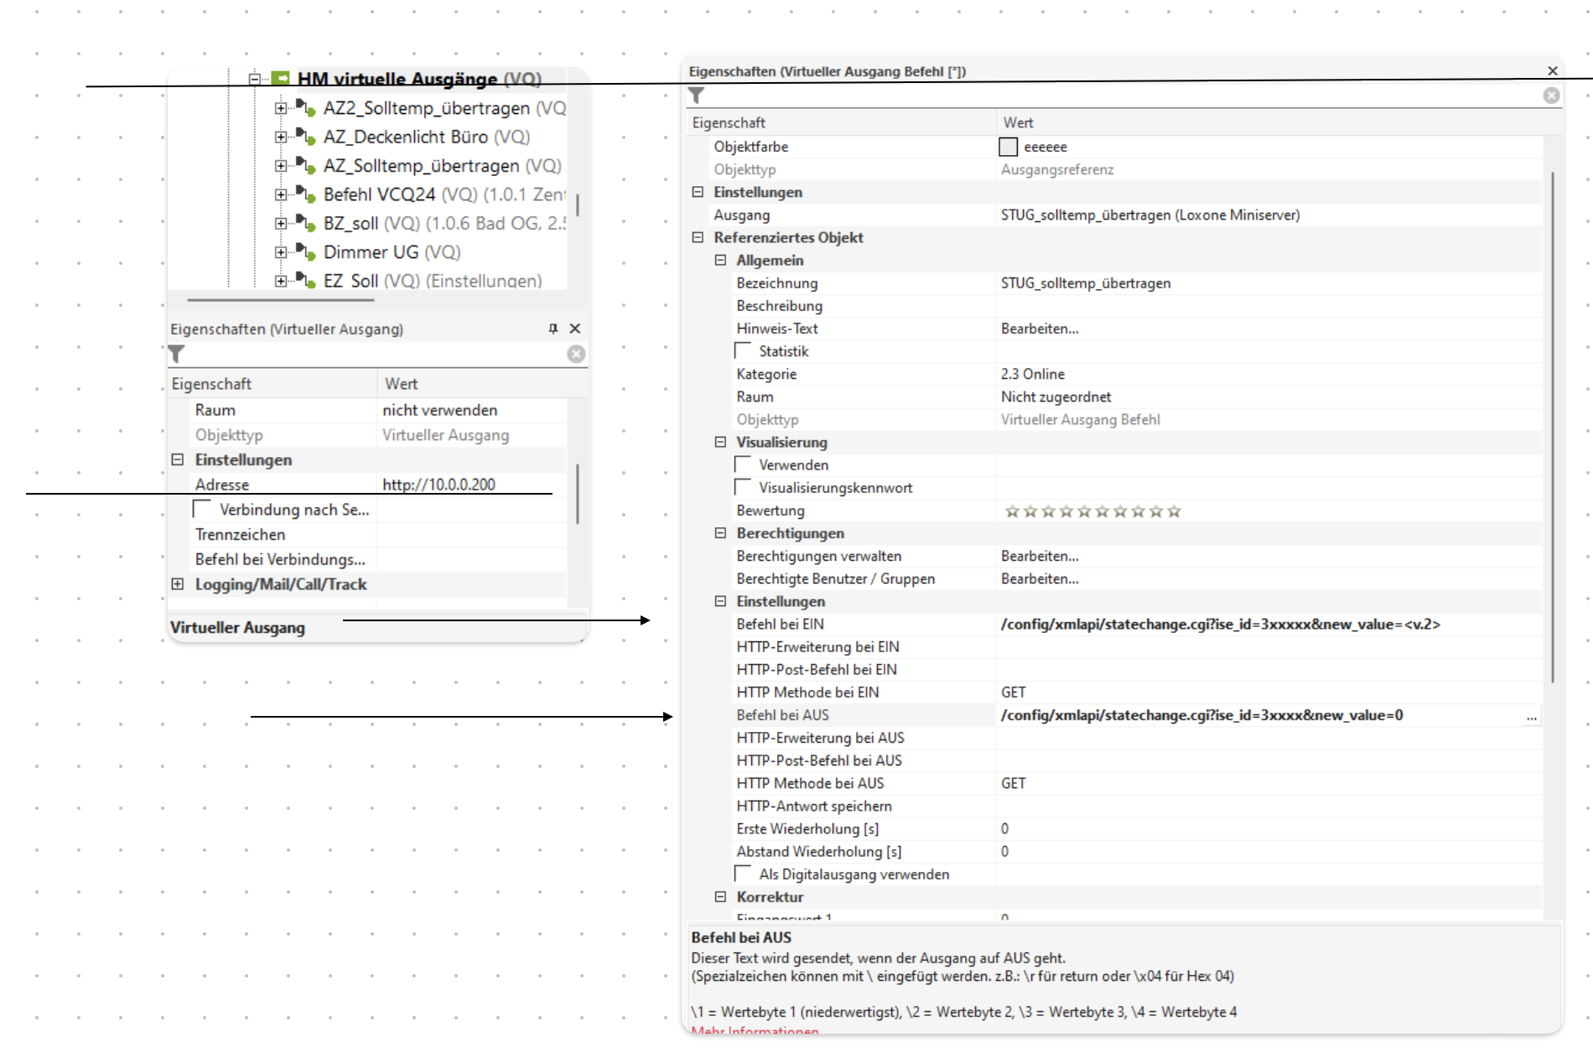Screen dimensions: 1593x1058
Task: Clear the filter in the Virtueller Ausgang Befehl panel
Action: click(1551, 96)
